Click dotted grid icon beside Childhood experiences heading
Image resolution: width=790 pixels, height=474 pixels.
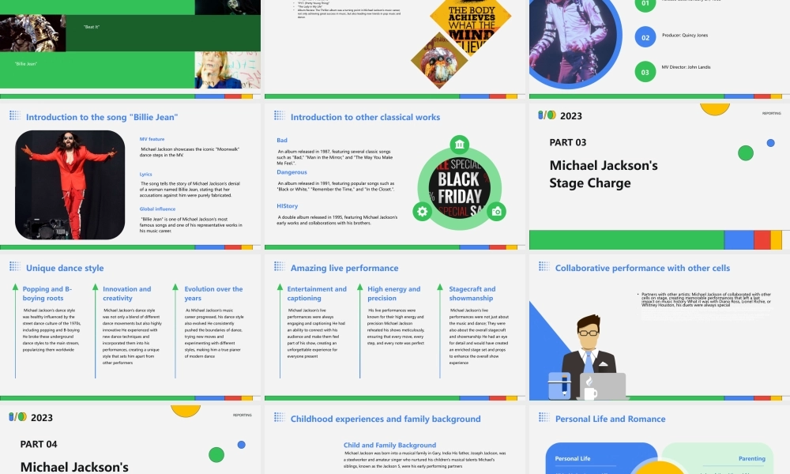pos(279,417)
